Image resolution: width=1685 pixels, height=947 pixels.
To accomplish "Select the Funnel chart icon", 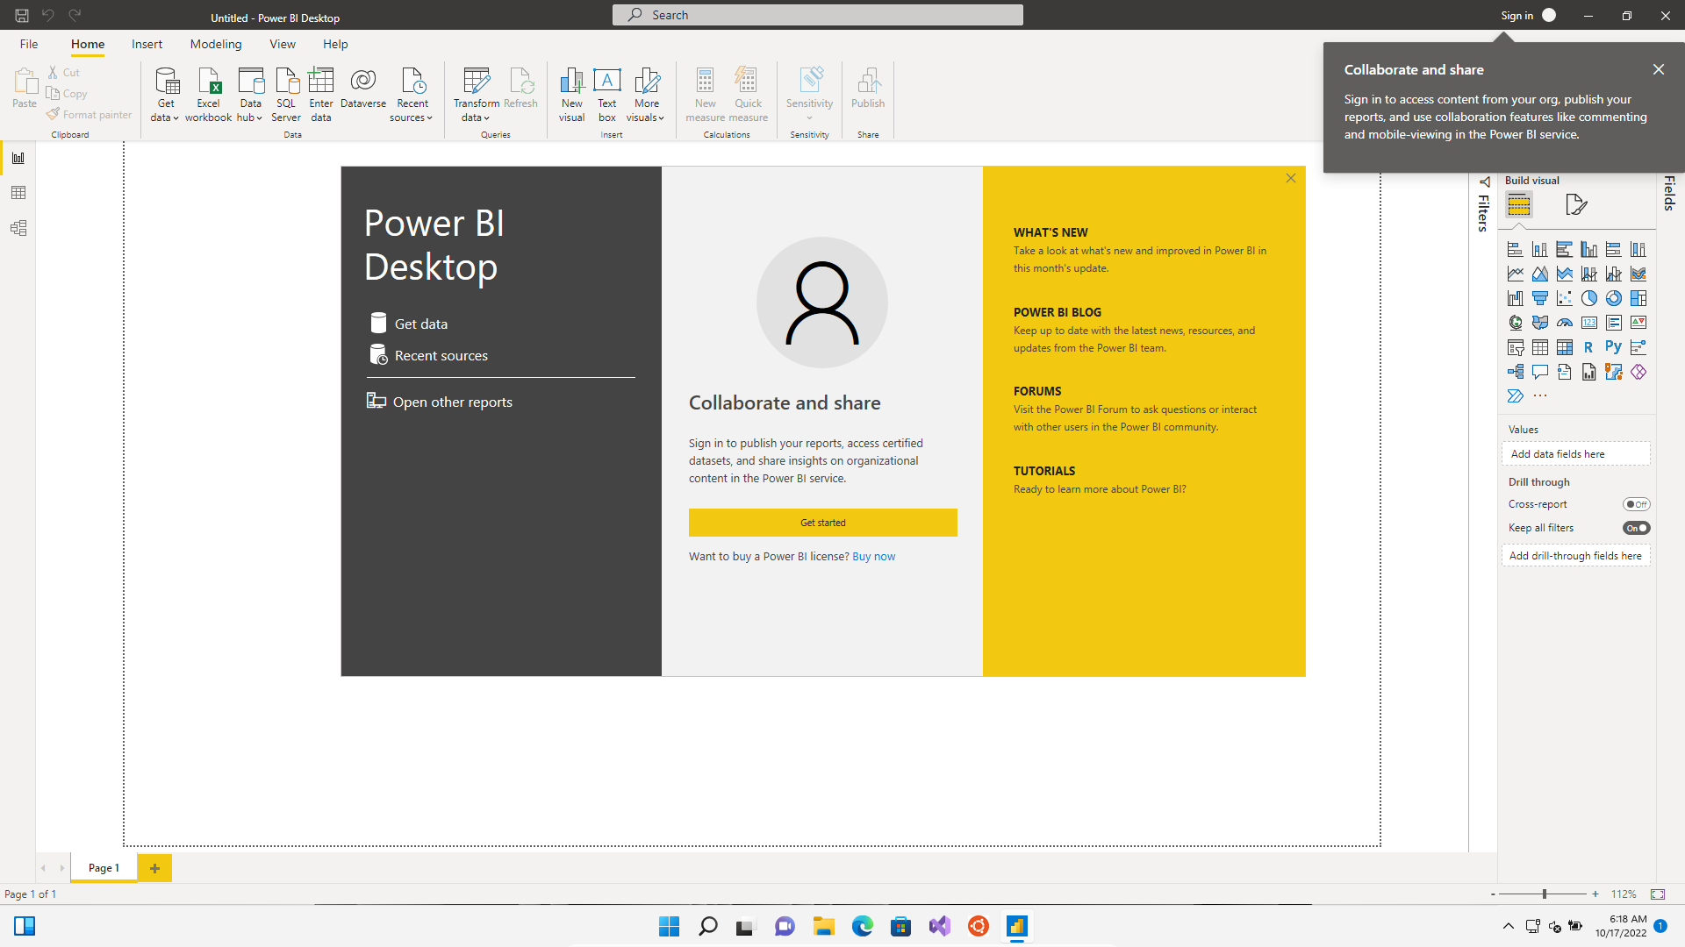I will pos(1539,298).
